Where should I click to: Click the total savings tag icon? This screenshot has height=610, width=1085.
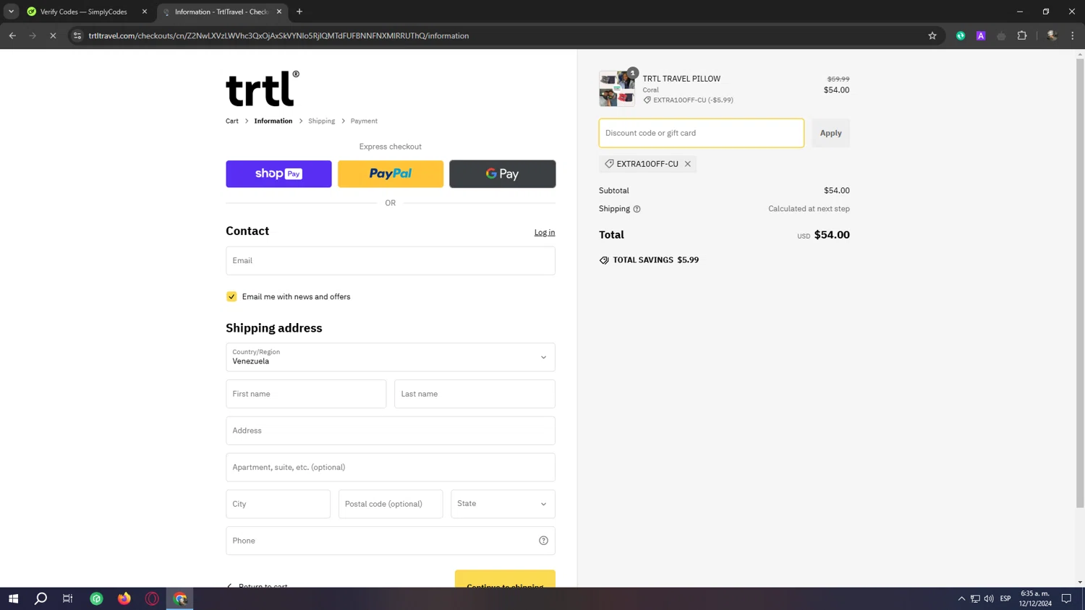(604, 260)
